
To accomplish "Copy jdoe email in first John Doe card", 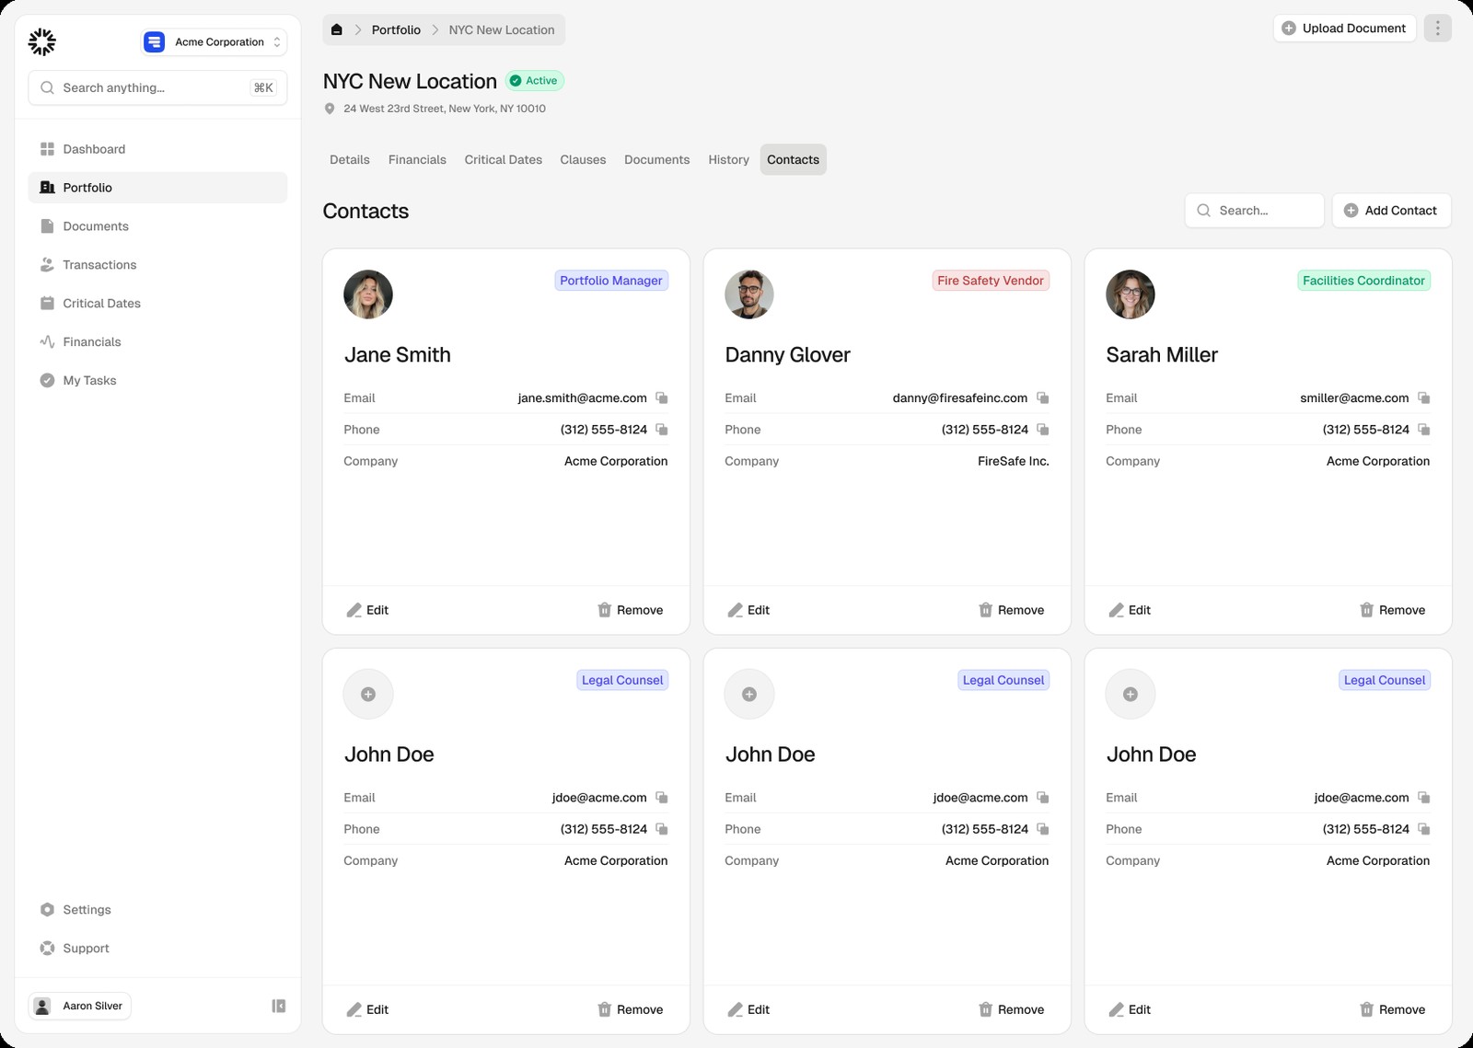I will coord(662,798).
